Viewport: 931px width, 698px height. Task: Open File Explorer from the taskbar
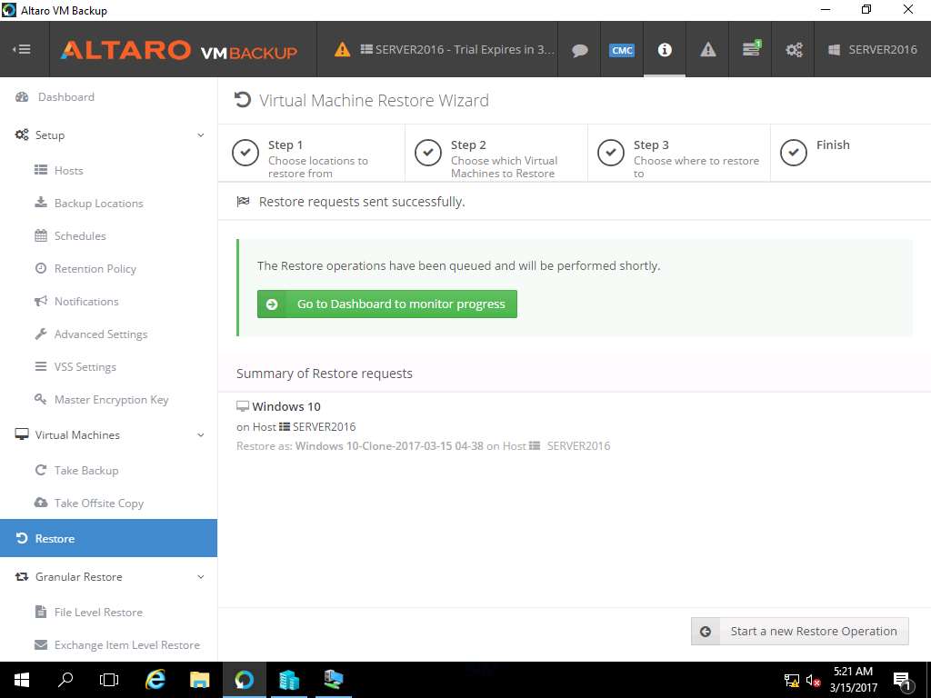click(x=199, y=680)
